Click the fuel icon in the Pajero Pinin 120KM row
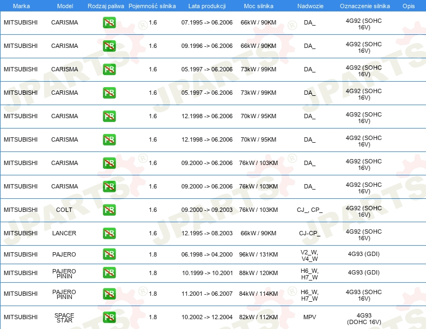The width and height of the screenshot is (426, 329). pyautogui.click(x=109, y=273)
